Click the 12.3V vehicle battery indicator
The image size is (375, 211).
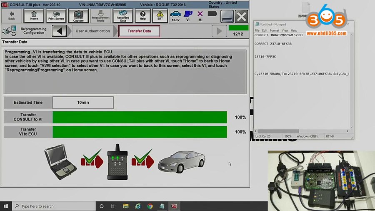pos(175,16)
